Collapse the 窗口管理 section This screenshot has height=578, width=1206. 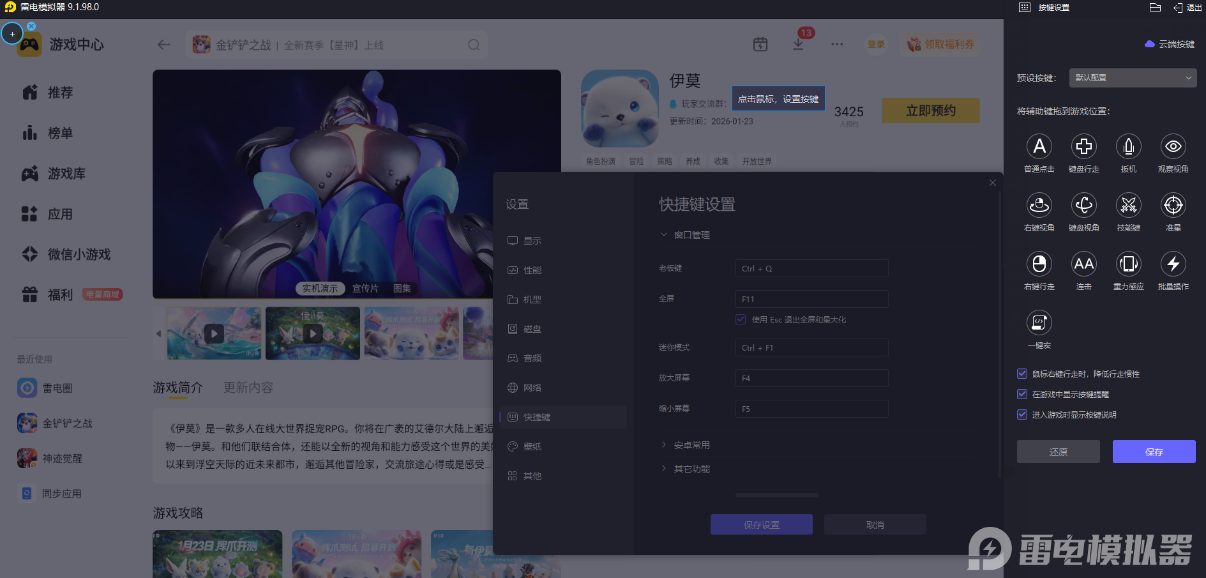(686, 235)
